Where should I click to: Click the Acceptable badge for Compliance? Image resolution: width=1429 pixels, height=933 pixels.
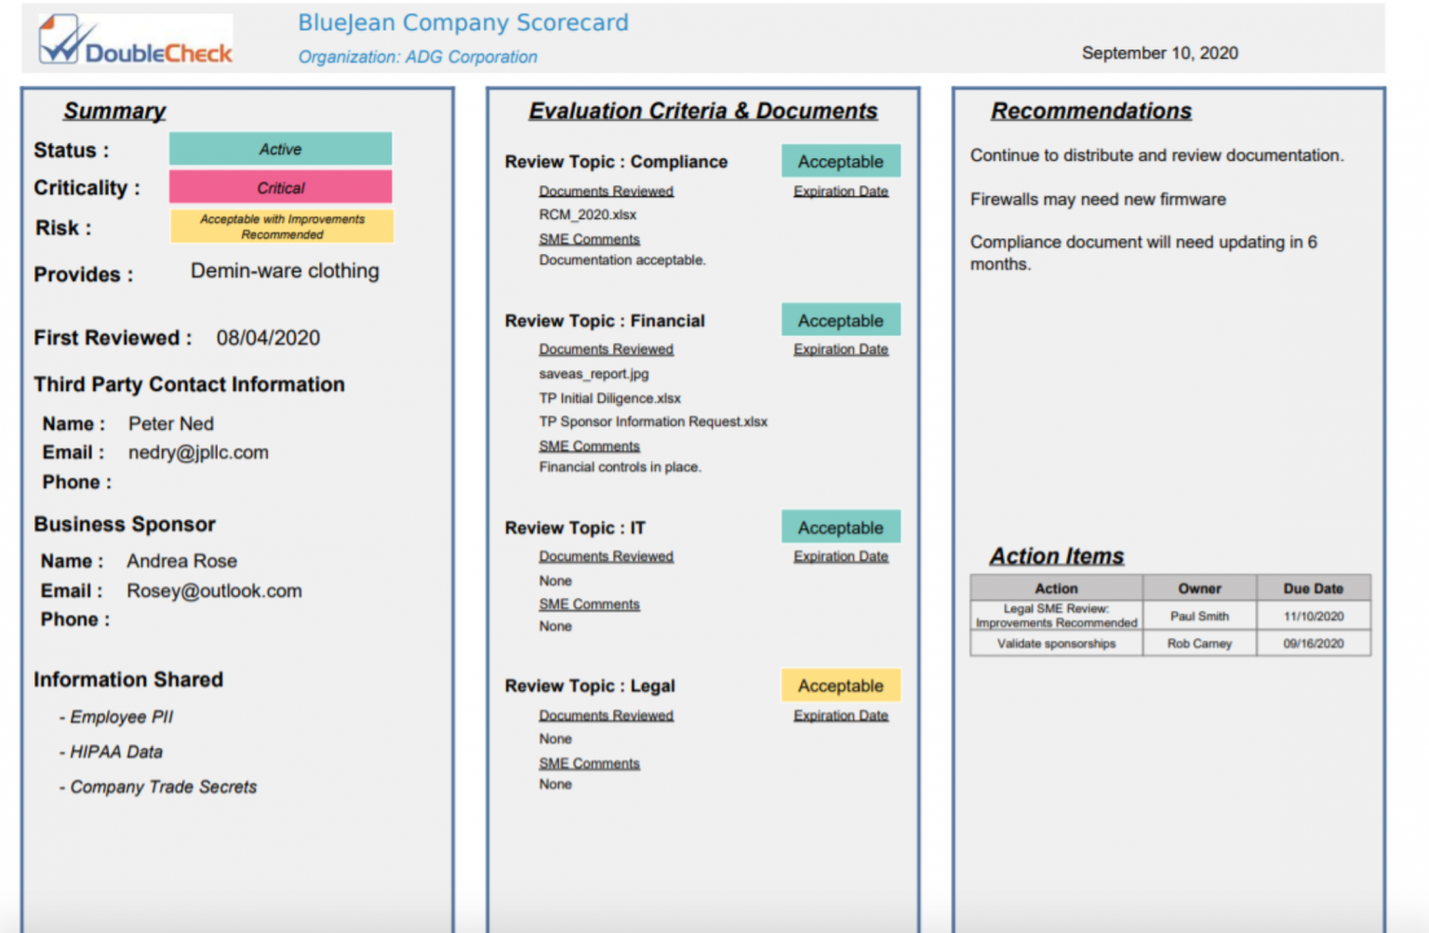pyautogui.click(x=840, y=161)
